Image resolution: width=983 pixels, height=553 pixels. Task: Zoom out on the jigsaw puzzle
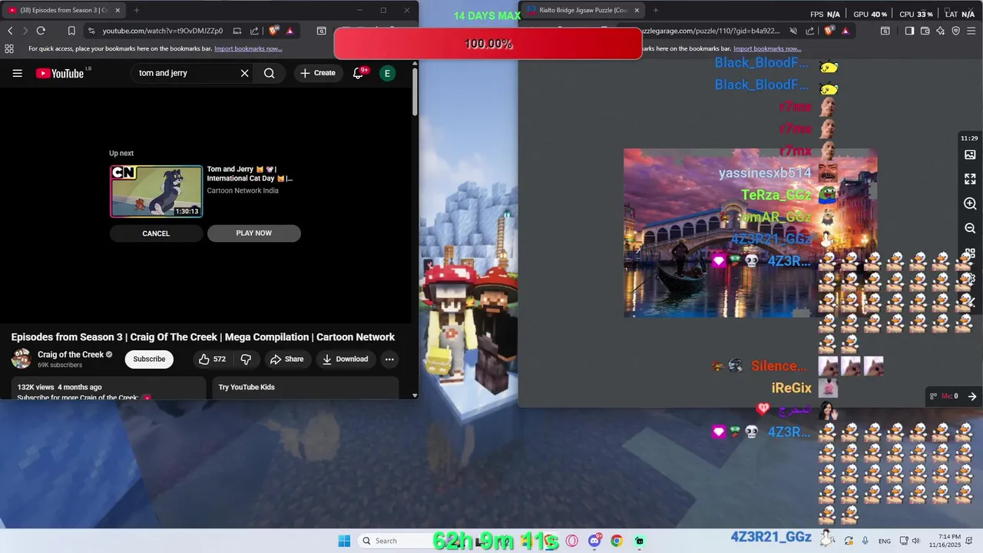[x=970, y=228]
